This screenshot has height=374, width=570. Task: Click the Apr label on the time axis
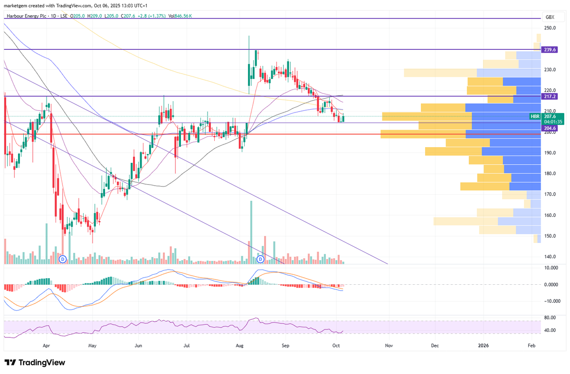click(46, 346)
